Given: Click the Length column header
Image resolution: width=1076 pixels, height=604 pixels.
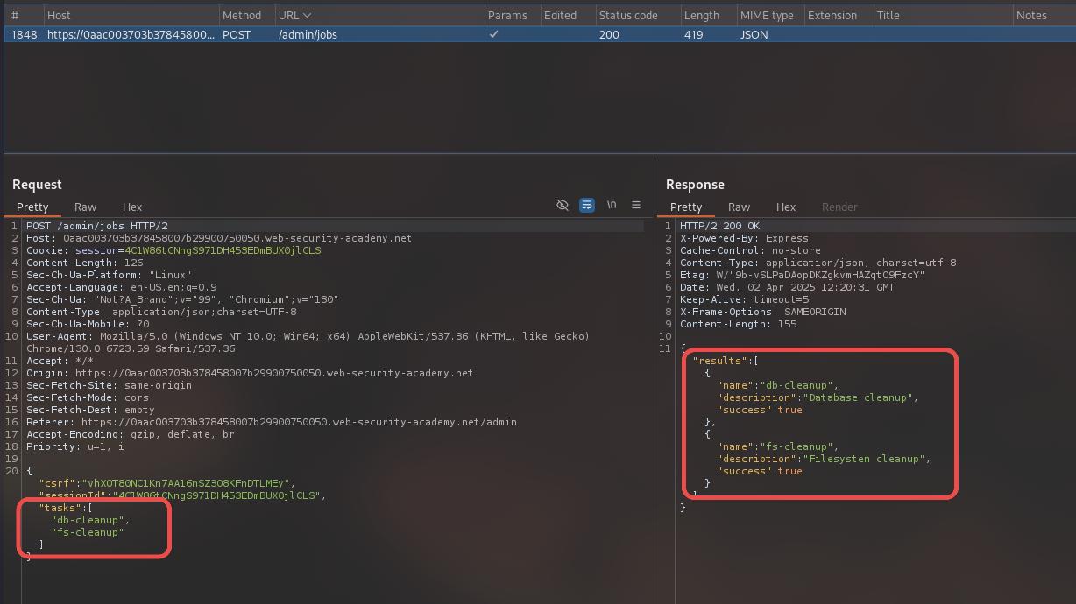Looking at the screenshot, I should coord(702,16).
